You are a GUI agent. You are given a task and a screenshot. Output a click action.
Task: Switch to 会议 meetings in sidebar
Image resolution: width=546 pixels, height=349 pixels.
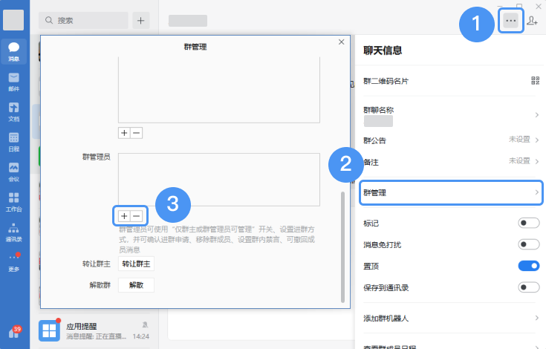pos(14,170)
